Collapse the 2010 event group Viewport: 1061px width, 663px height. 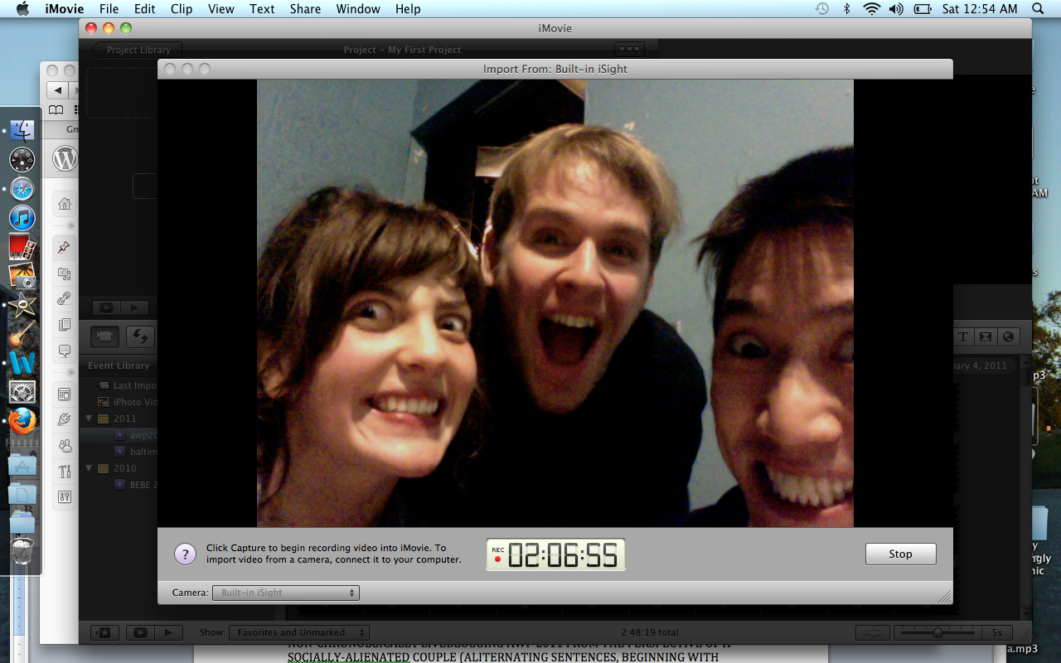coord(90,468)
